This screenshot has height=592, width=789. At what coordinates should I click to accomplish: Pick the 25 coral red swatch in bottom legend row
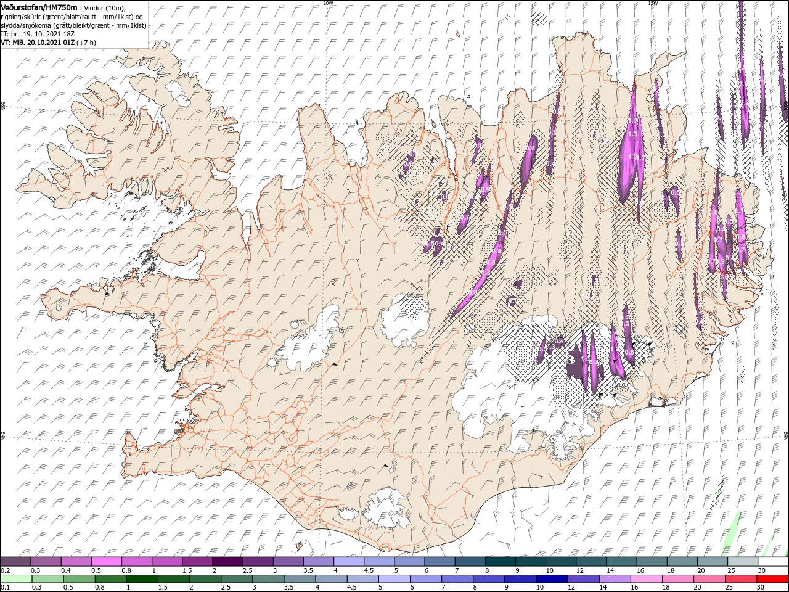740,579
